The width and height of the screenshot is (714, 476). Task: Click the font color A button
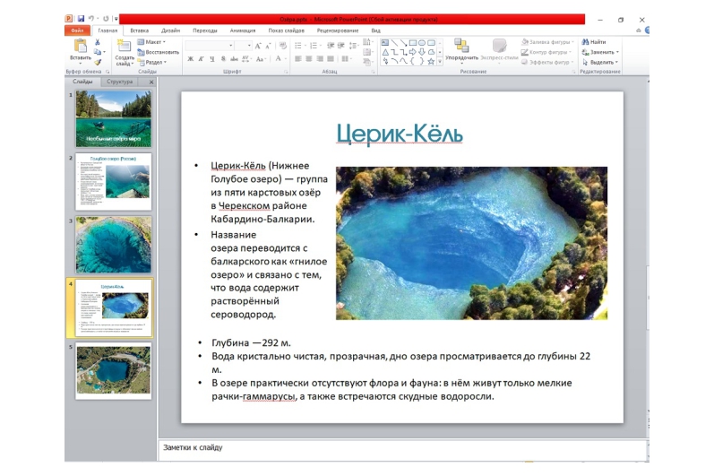pyautogui.click(x=279, y=59)
